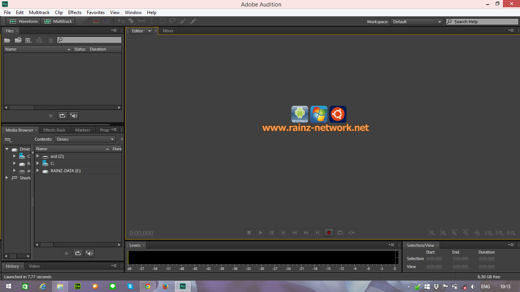Collapse the Drives tree node
The width and height of the screenshot is (520, 292).
point(7,149)
